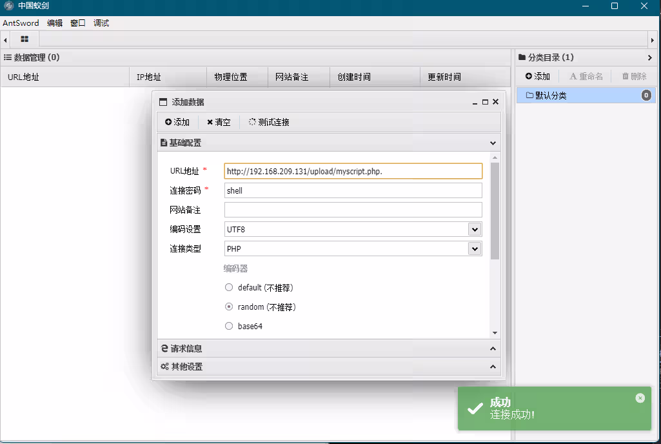Screen dimensions: 661x444
Task: Open the AntSword menu
Action: tap(20, 23)
